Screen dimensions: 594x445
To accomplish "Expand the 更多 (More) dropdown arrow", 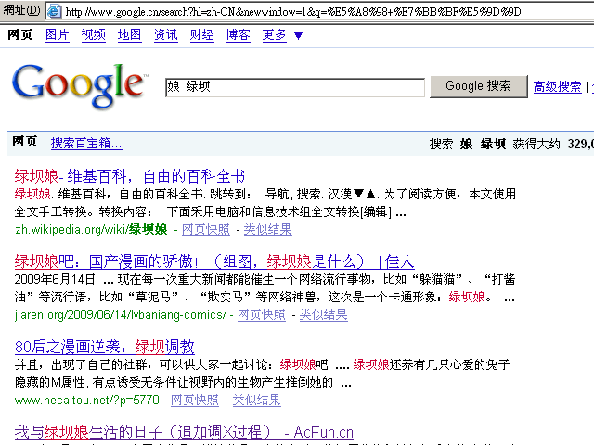I will pos(299,36).
